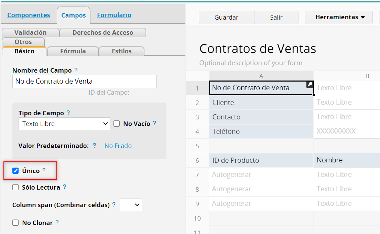
Task: Click help icon next to Valor Predeterminado
Action: pyautogui.click(x=95, y=146)
